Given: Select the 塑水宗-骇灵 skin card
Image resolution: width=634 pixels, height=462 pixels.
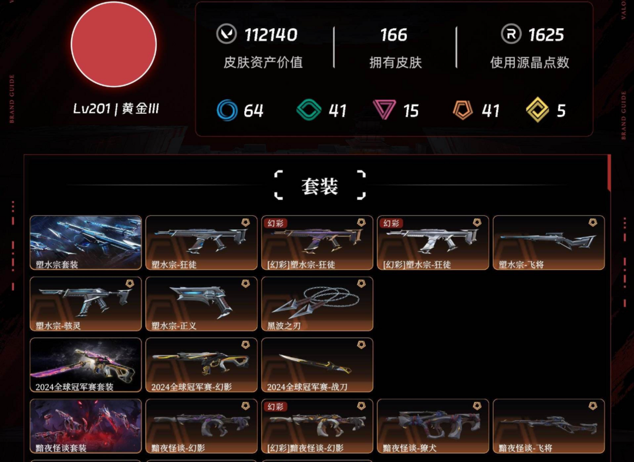Looking at the screenshot, I should click(86, 304).
